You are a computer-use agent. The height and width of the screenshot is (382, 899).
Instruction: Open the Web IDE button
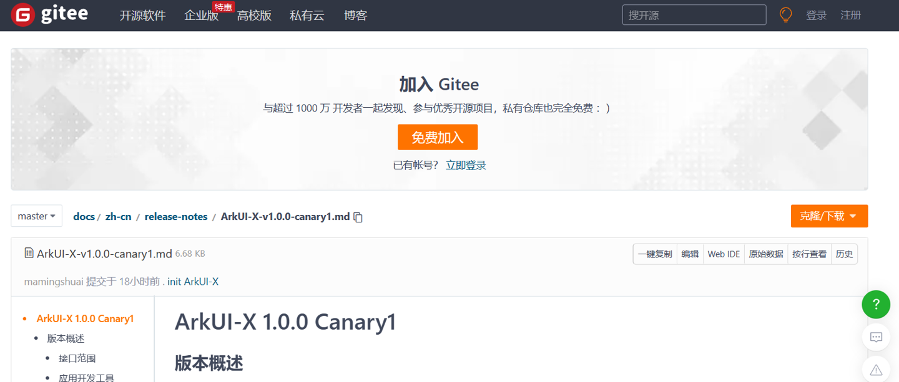(x=724, y=254)
